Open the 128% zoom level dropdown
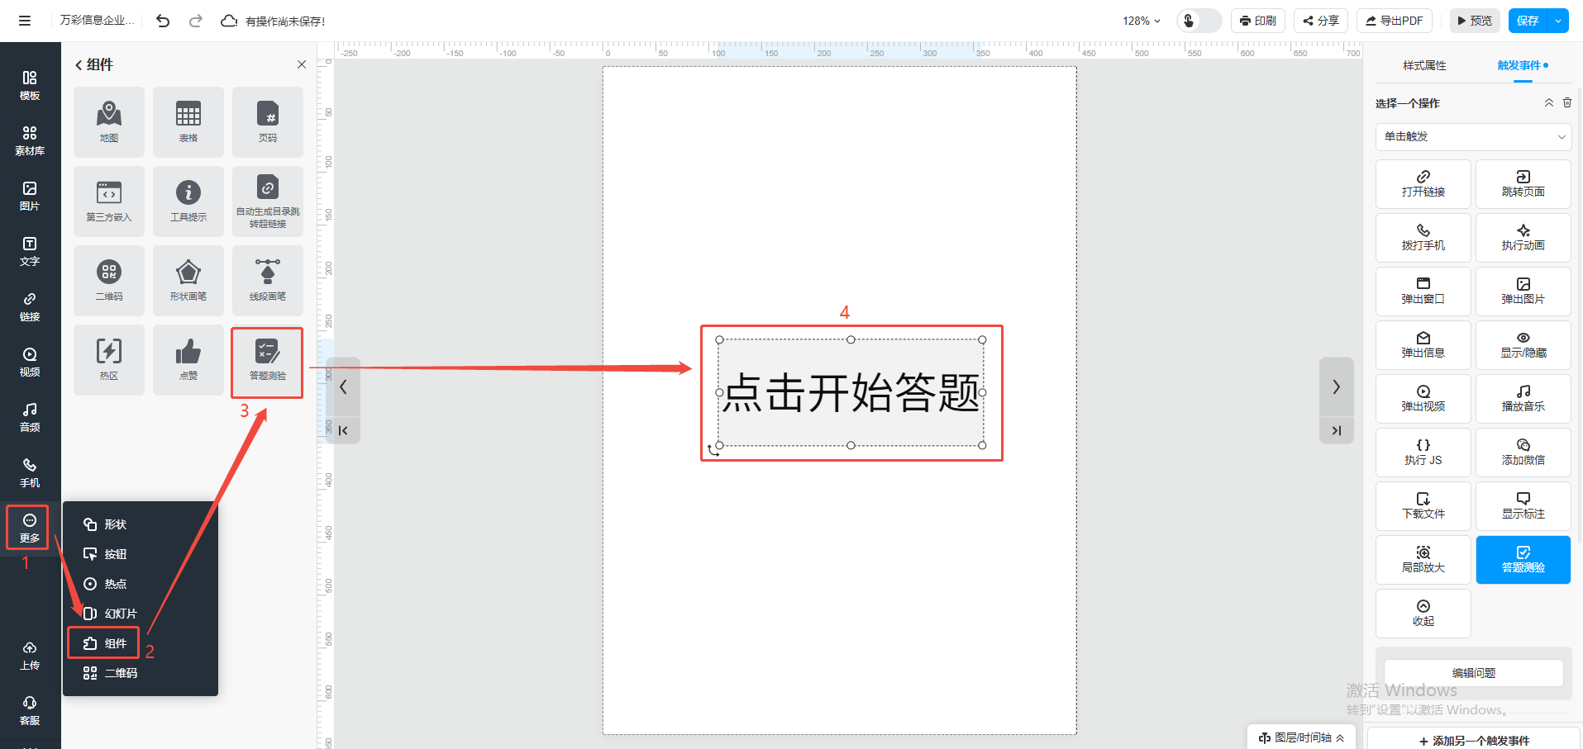The width and height of the screenshot is (1583, 749). tap(1141, 21)
